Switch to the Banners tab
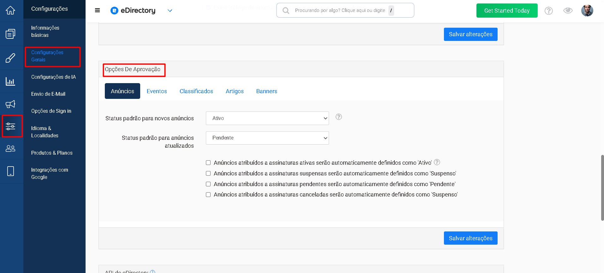The height and width of the screenshot is (273, 604). [266, 91]
